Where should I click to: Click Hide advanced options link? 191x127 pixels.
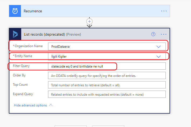(x=30, y=105)
